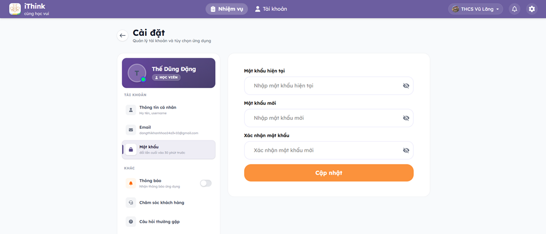Open the Nhiệm vụ tab
The image size is (546, 234).
click(227, 9)
